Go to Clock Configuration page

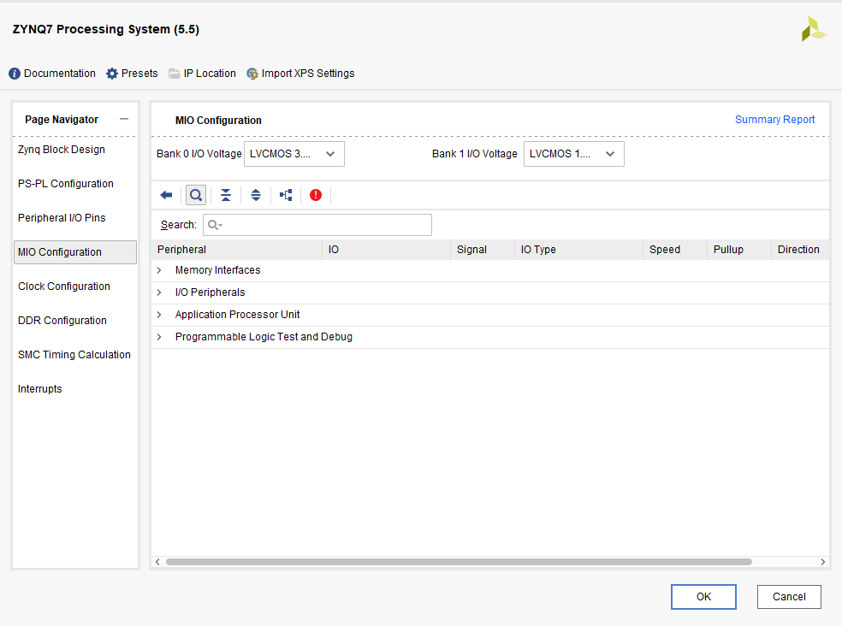click(64, 286)
